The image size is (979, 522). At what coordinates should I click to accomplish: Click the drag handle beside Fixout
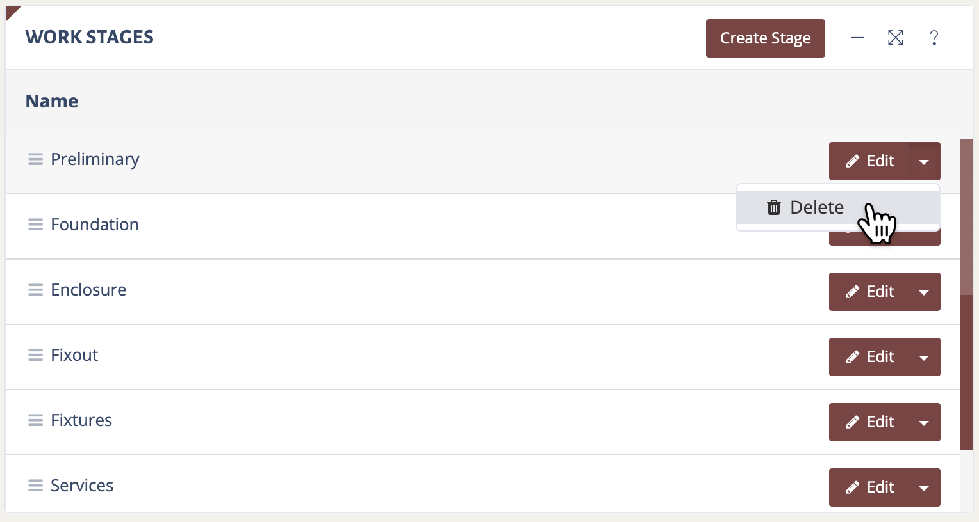tap(35, 355)
